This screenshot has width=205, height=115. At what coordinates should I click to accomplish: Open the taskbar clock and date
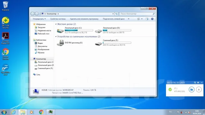[197, 112]
